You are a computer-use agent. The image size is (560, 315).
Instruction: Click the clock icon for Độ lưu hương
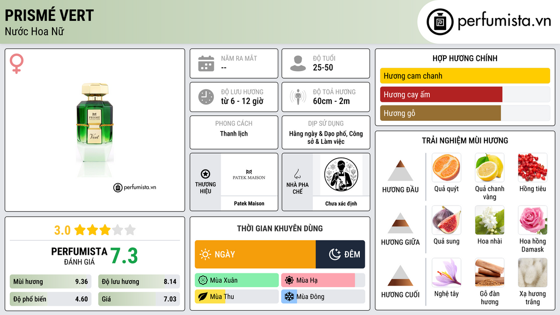point(206,97)
